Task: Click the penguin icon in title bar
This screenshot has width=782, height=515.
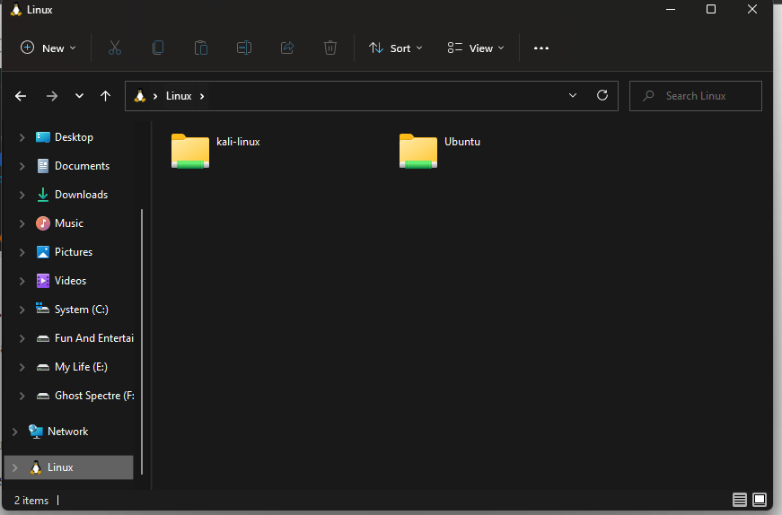Action: pos(16,10)
